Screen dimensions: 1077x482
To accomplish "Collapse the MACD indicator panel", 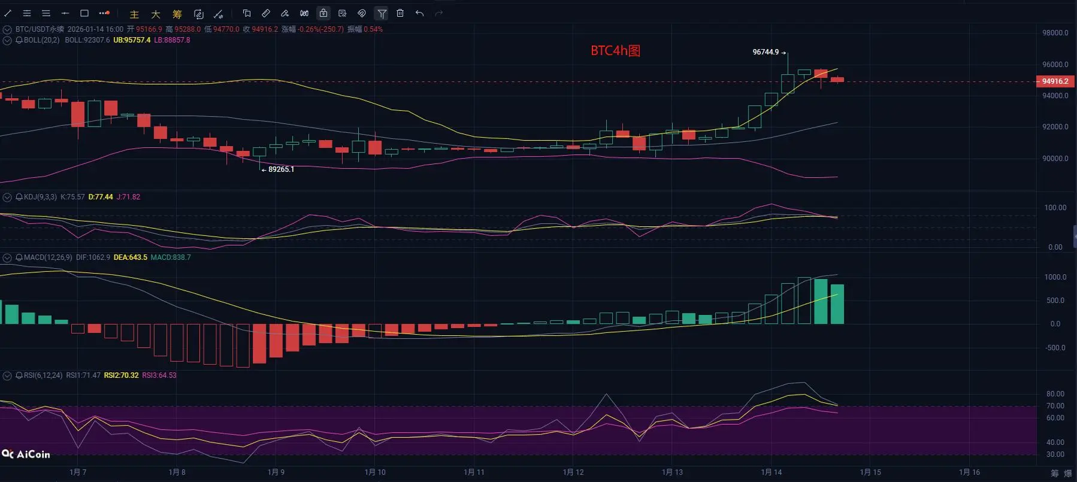I will [x=7, y=257].
